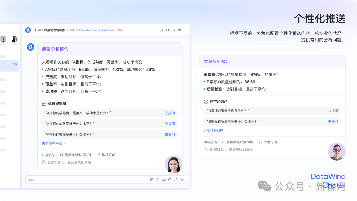Viewport: 357px width, 201px height.
Task: Click help icon beside 置顶机器人 in right card
Action: tap(205, 149)
